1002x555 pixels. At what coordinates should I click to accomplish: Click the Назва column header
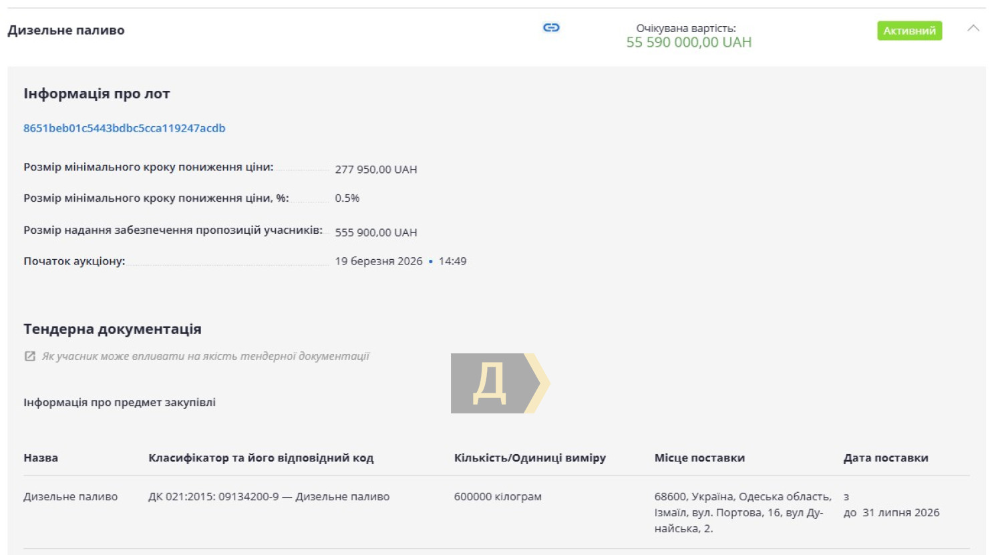tap(41, 458)
